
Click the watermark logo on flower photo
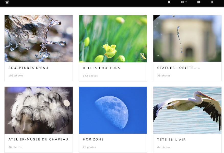[143, 56]
